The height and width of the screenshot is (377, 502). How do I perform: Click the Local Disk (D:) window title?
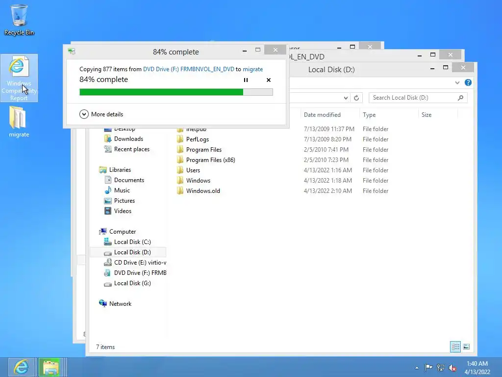point(331,70)
